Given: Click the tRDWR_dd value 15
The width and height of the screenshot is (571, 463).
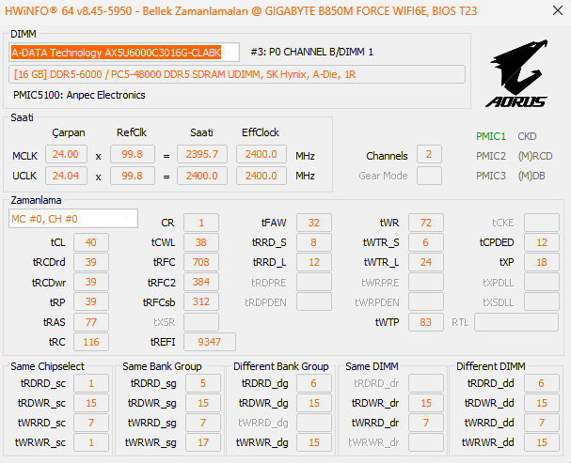Looking at the screenshot, I should [x=542, y=403].
